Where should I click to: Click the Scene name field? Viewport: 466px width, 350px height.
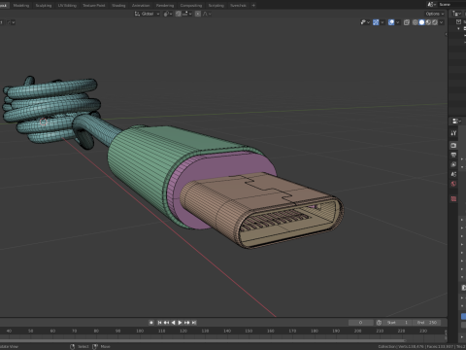(x=451, y=5)
